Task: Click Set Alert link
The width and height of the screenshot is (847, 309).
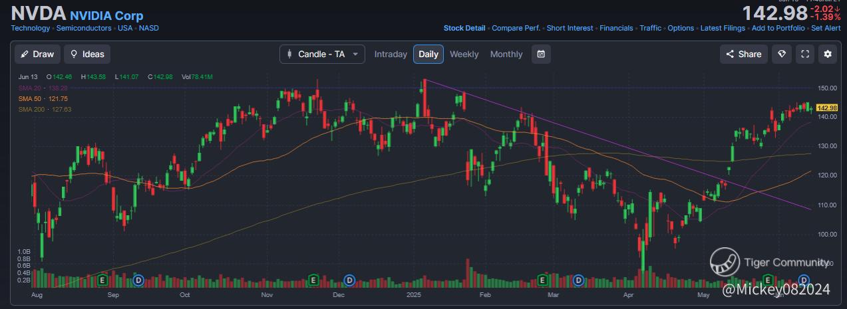Action: pyautogui.click(x=826, y=28)
